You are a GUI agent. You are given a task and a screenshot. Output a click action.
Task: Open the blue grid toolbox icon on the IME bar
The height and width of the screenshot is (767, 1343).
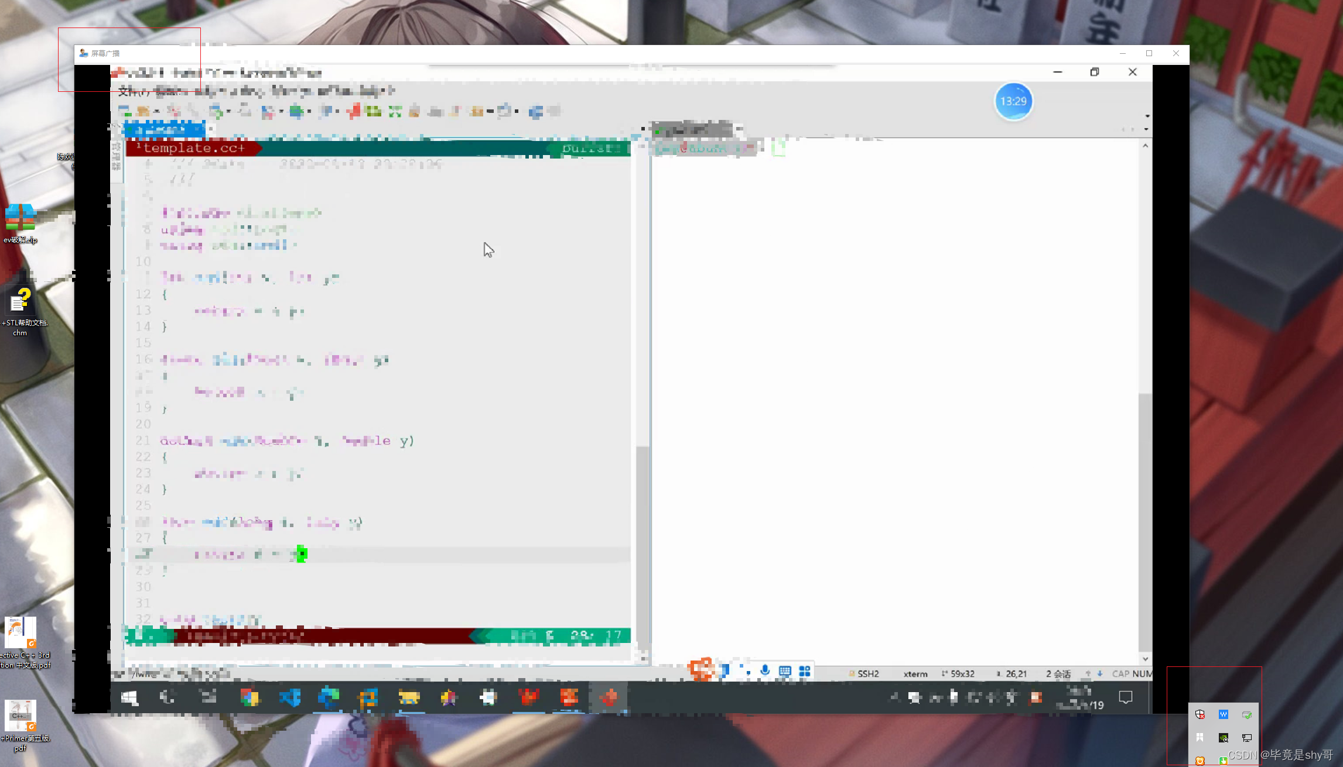click(x=805, y=671)
